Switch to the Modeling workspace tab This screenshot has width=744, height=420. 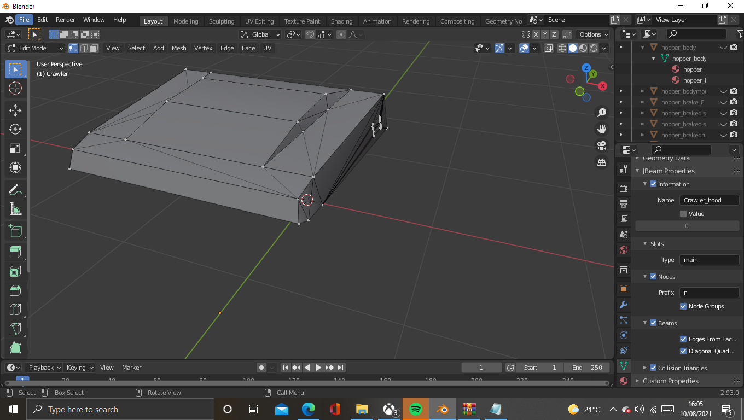point(185,21)
